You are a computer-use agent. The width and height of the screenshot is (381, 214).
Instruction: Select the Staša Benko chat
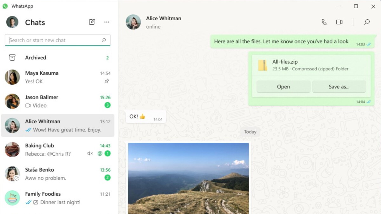57,173
